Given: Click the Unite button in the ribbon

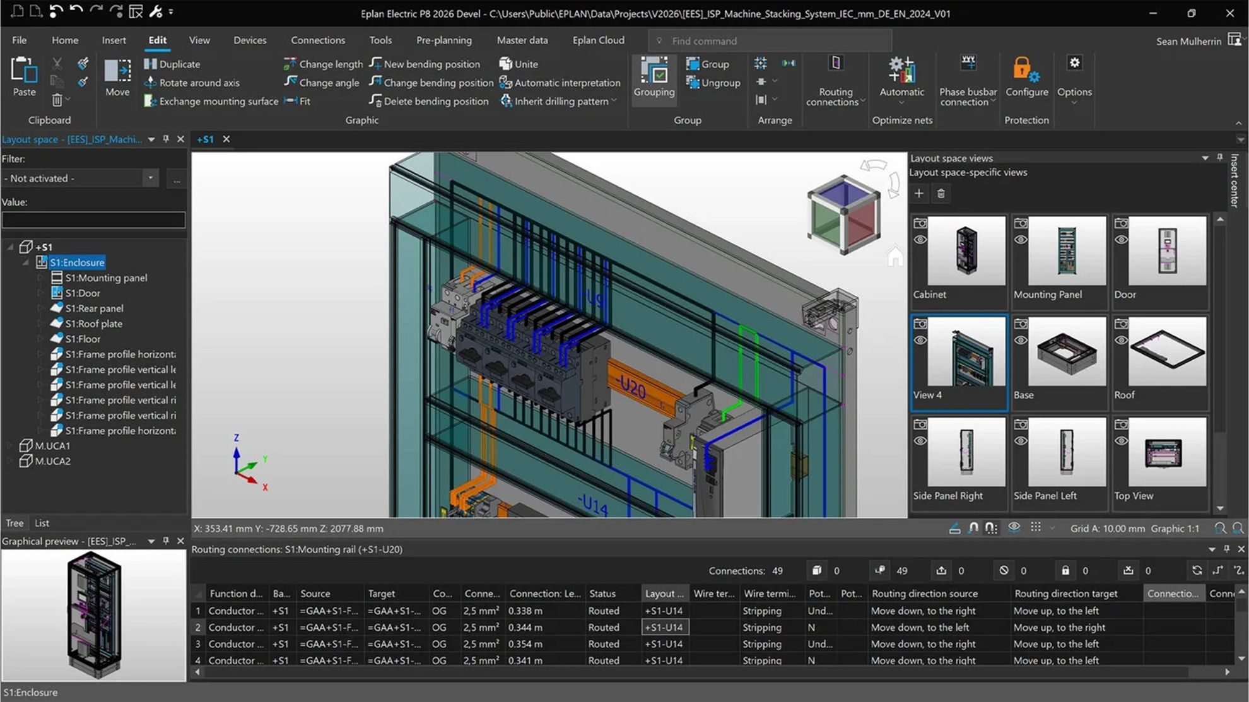Looking at the screenshot, I should (519, 64).
